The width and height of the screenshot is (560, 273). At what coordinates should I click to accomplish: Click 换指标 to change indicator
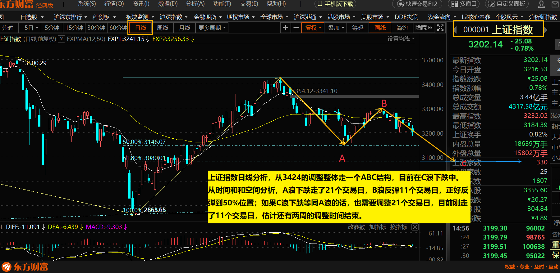398,227
